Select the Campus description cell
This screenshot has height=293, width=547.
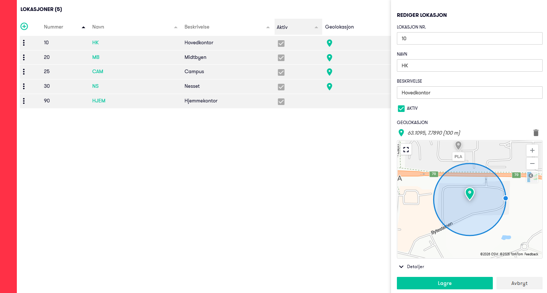pos(194,72)
